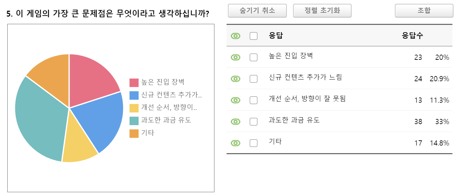This screenshot has height=196, width=459.
Task: Check the box for 과도한 과금 유도
Action: [254, 122]
